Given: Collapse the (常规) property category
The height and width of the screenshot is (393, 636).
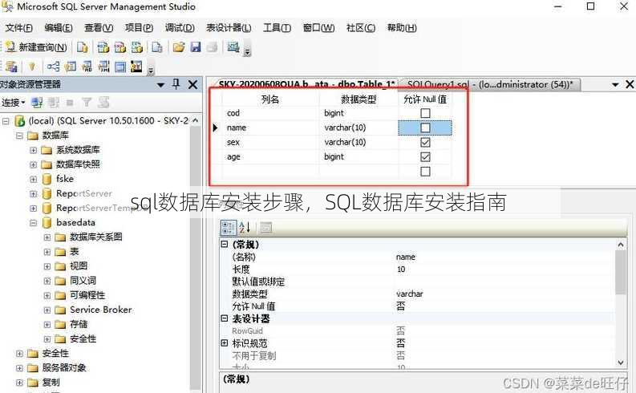Looking at the screenshot, I should pyautogui.click(x=225, y=244).
